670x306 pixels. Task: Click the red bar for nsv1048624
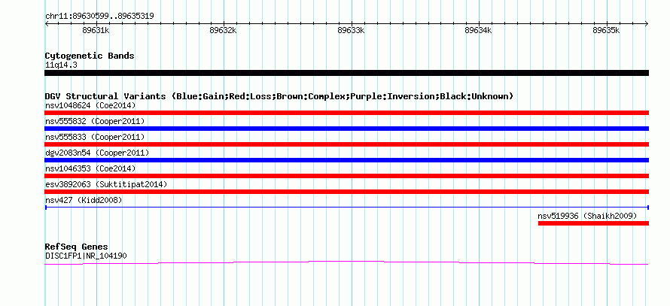point(346,113)
